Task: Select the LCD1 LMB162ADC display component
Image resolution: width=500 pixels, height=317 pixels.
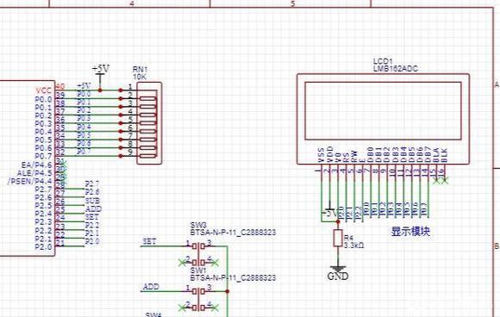Action: pyautogui.click(x=383, y=119)
